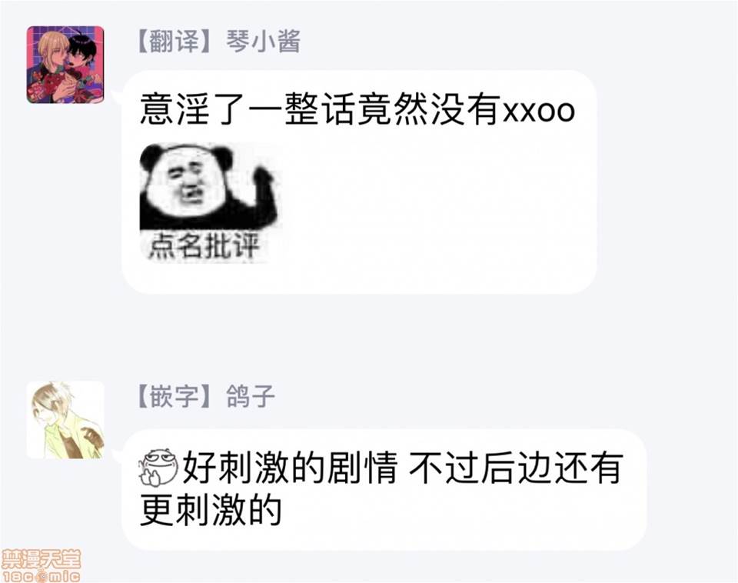Click the 点名批评 caption under the panda
Viewport: 738px width, 583px height.
pyautogui.click(x=204, y=246)
